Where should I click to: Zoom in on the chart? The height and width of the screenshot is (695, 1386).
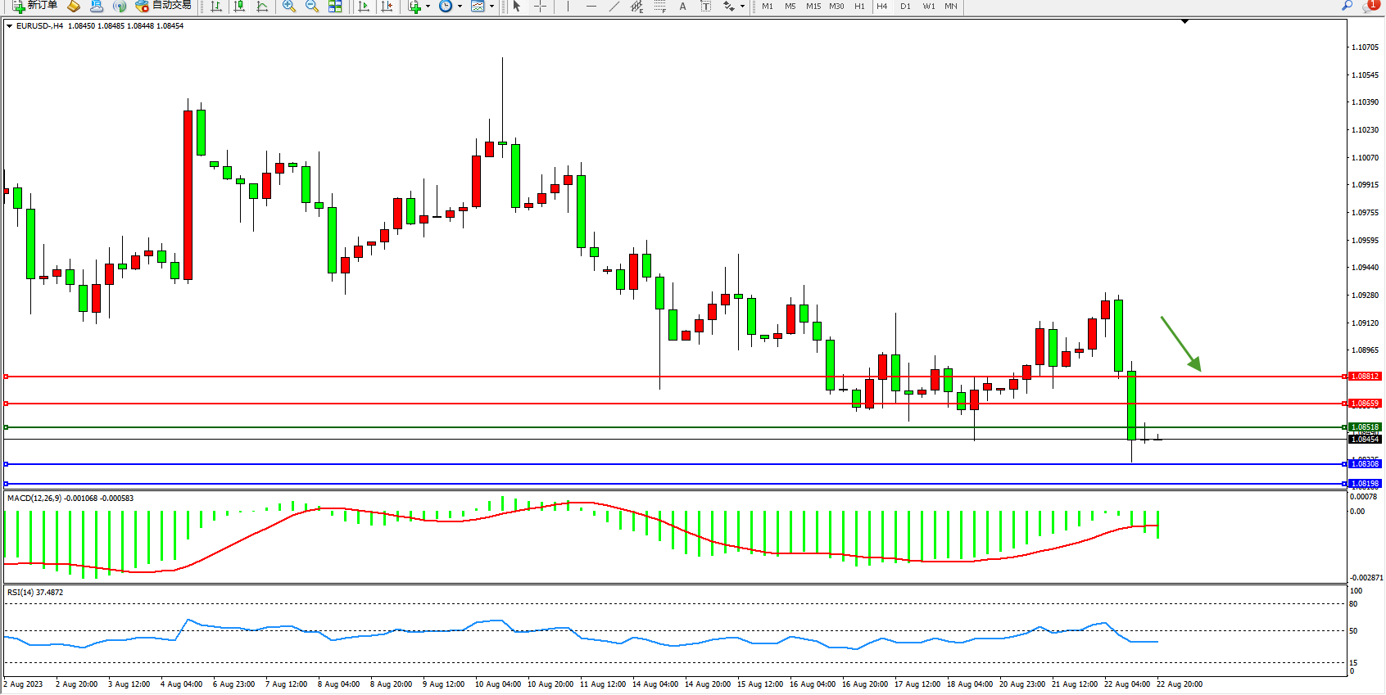288,7
